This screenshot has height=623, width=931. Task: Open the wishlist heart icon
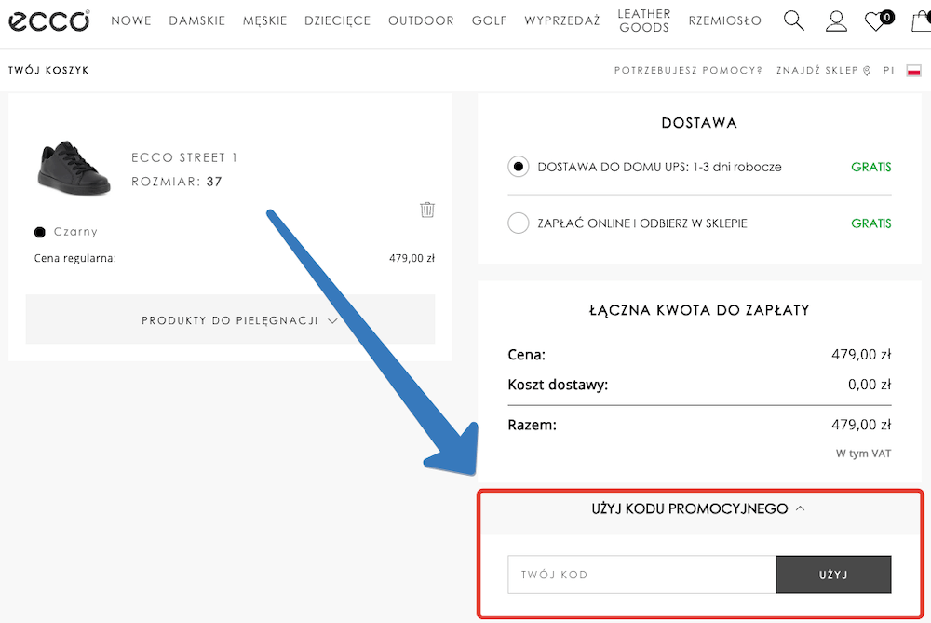click(875, 20)
